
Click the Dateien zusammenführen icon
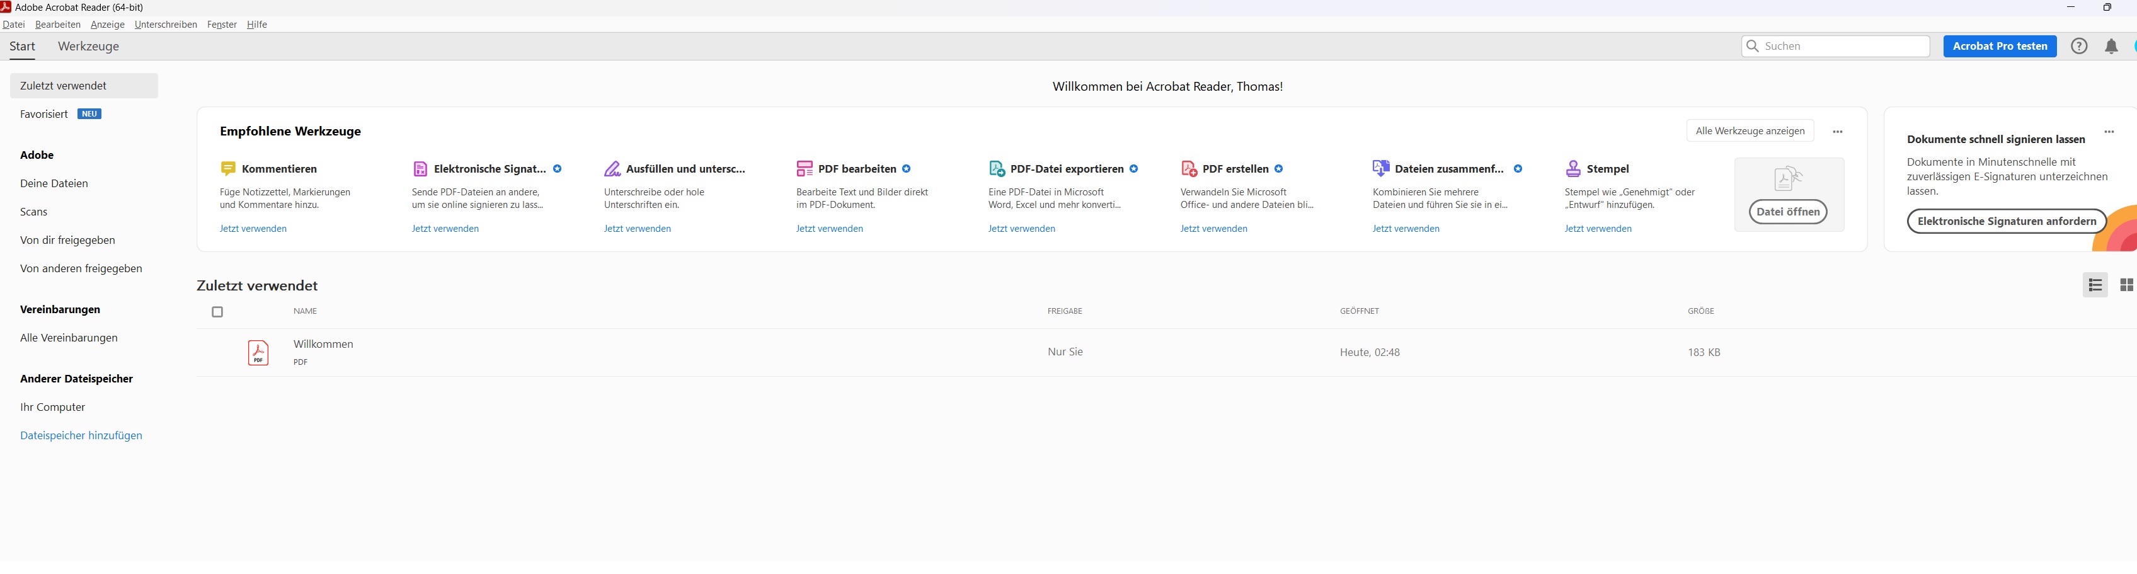pos(1381,168)
